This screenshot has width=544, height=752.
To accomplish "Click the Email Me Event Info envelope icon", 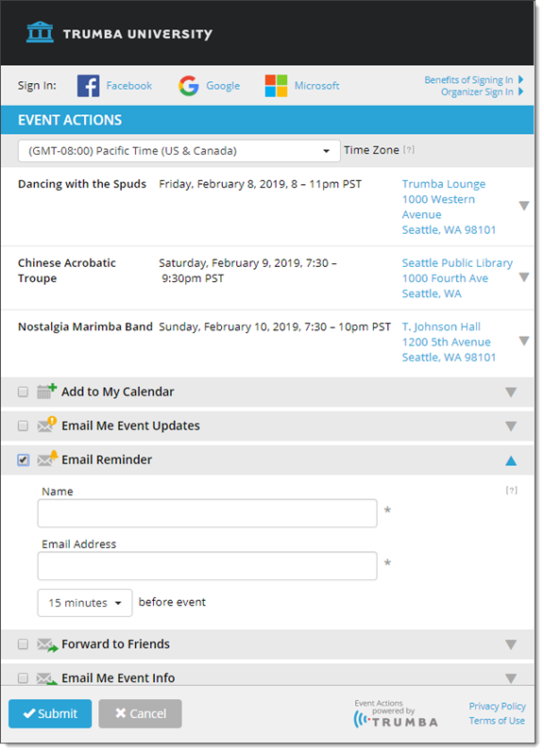I will pyautogui.click(x=47, y=678).
